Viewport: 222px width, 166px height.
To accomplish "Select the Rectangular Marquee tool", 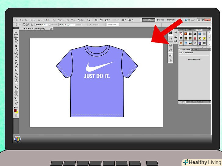I will (16, 36).
